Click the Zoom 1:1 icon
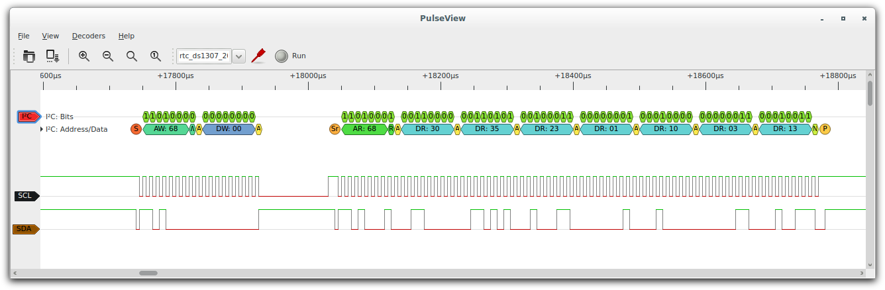This screenshot has width=885, height=290. (156, 56)
